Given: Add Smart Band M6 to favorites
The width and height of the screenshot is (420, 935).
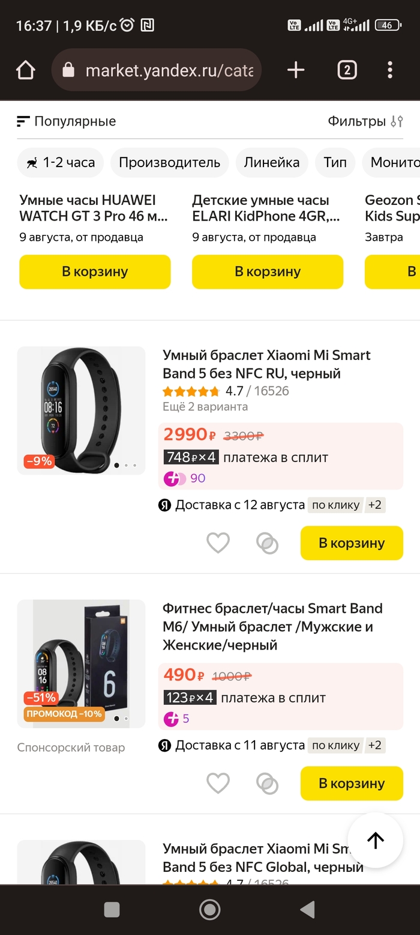Looking at the screenshot, I should (218, 784).
